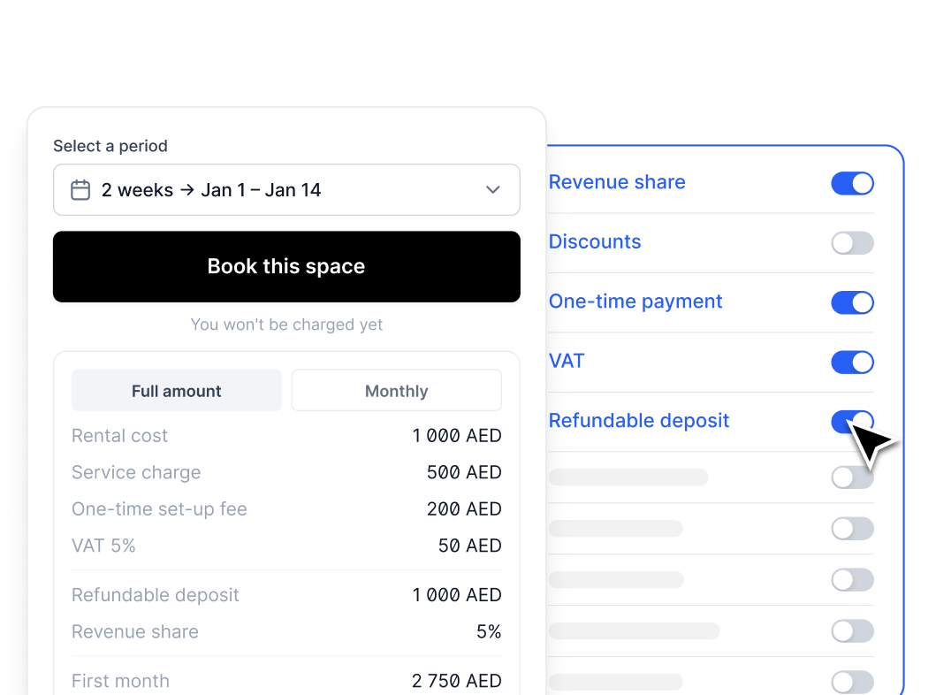Toggle the VAT switch off
936x695 pixels.
point(852,362)
